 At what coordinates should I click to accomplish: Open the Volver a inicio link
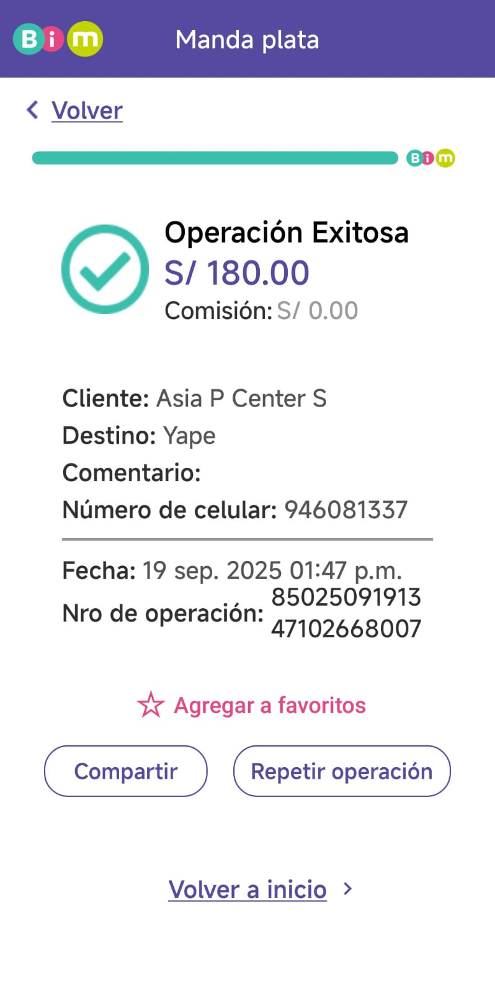point(247,889)
